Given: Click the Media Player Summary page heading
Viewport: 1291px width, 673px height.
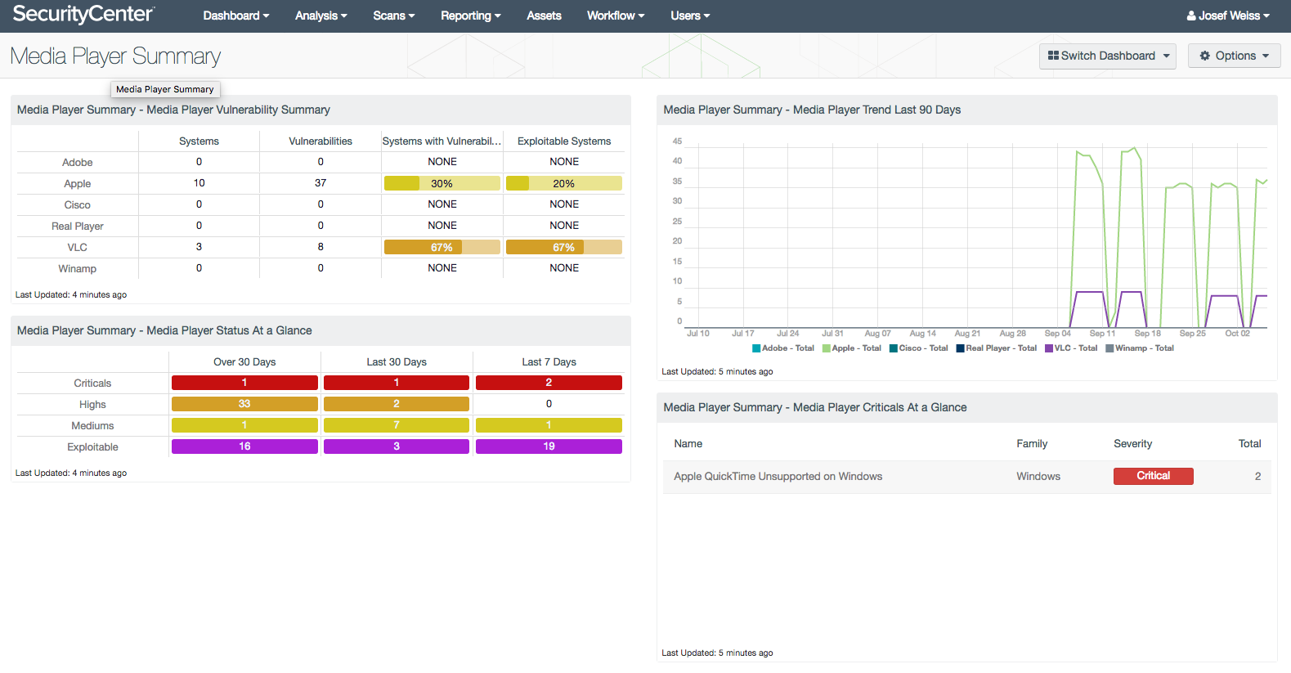Looking at the screenshot, I should (x=115, y=56).
